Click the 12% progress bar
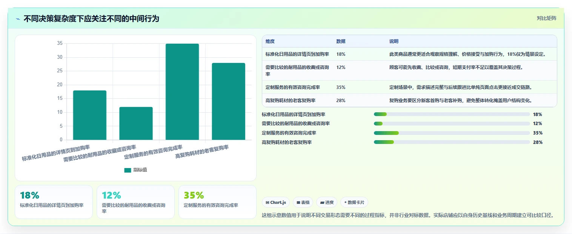572x234 pixels. (x=452, y=124)
